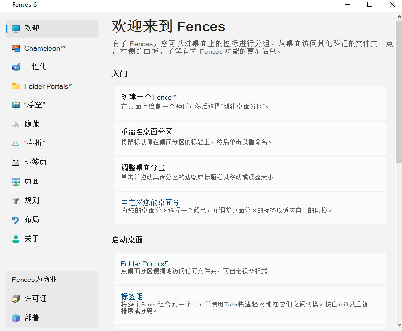Click the 布局 undo-arrow icon
Screen dimensions: 402x331
(15, 220)
